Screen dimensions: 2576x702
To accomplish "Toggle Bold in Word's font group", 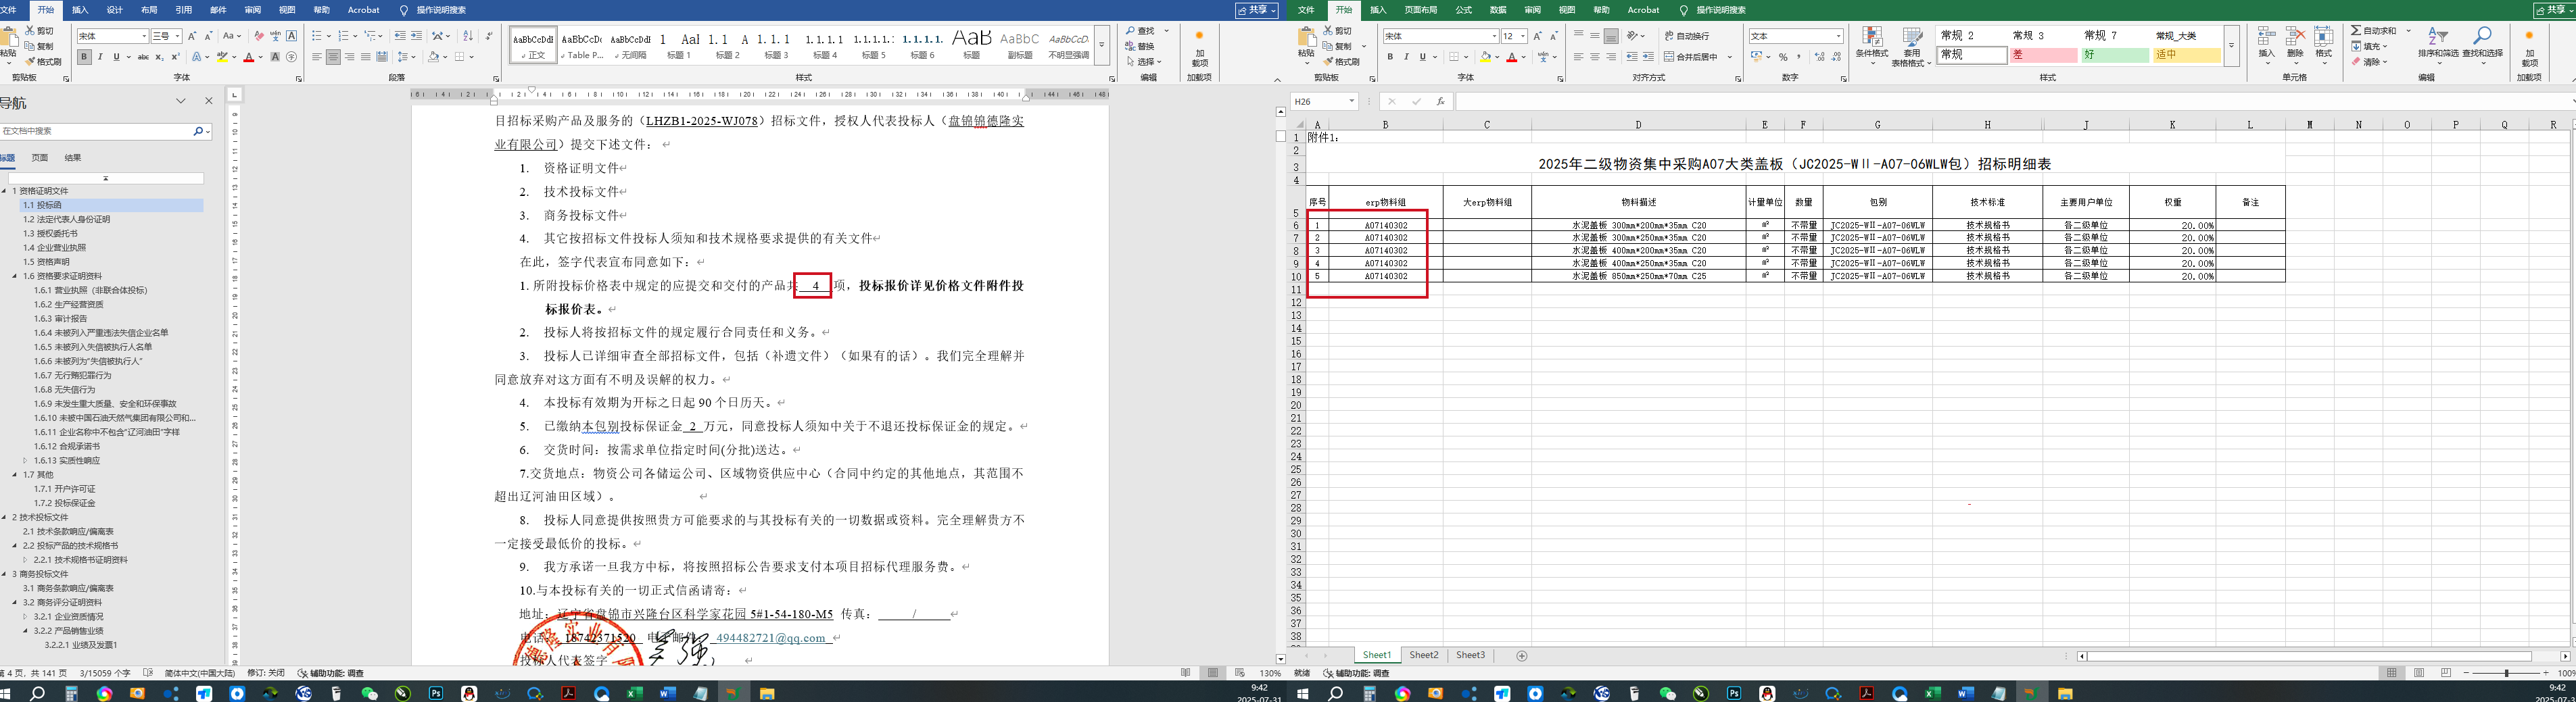I will (85, 57).
